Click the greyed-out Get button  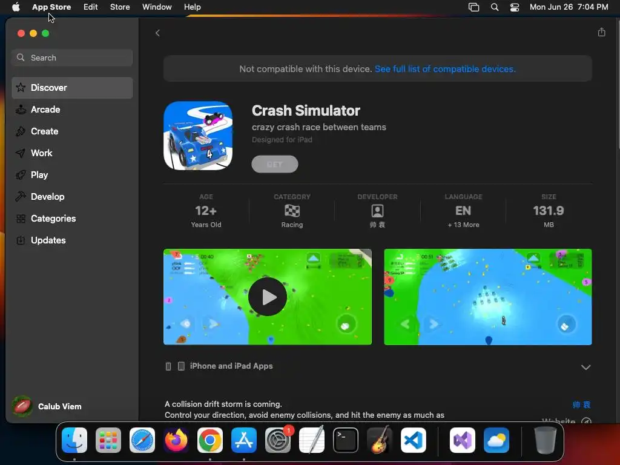pyautogui.click(x=275, y=164)
